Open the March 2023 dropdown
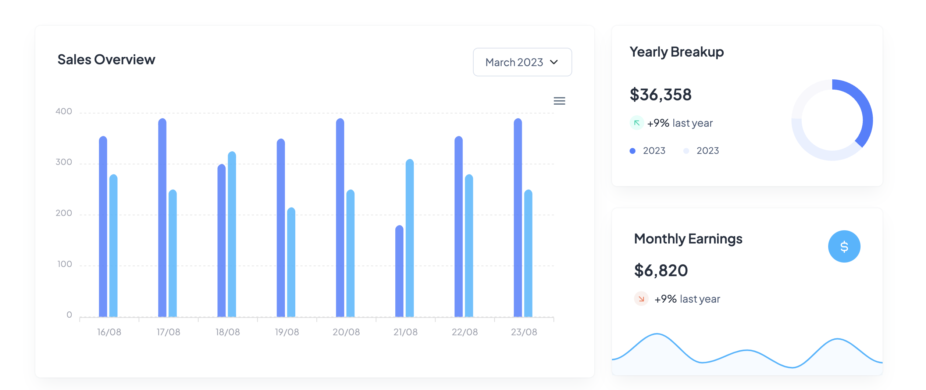 point(522,62)
